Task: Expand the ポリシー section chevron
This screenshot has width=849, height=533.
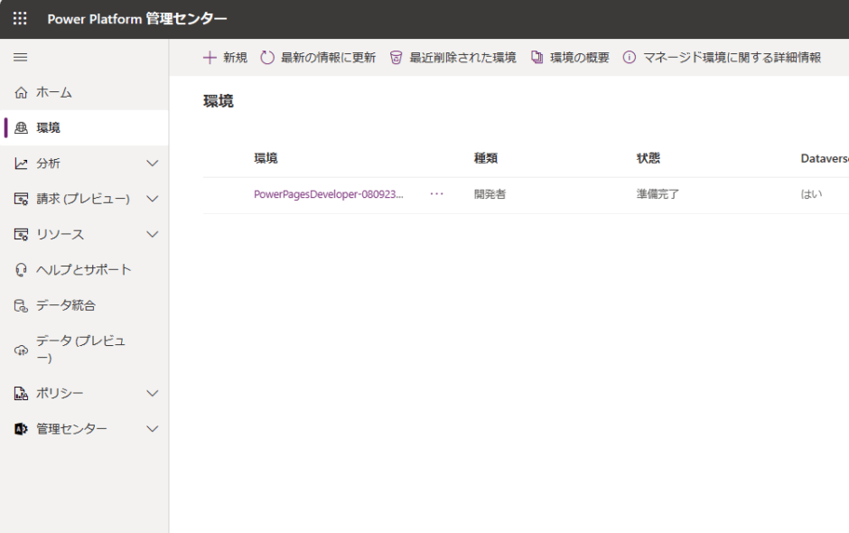Action: point(152,393)
